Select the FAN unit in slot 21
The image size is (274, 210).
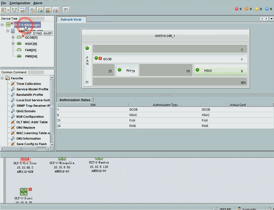tap(87, 65)
